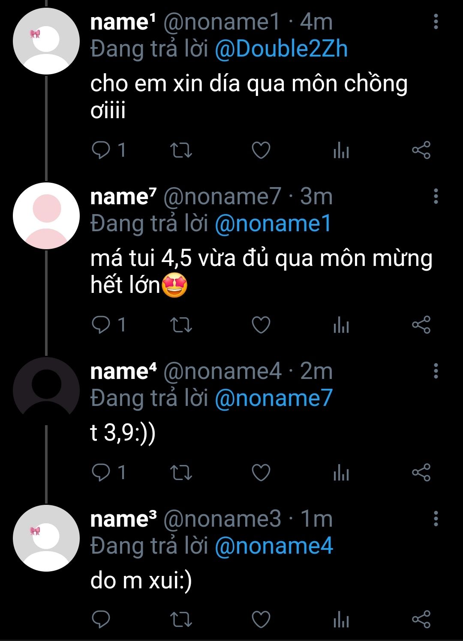Open more options menu on @noname4's tweet
Viewport: 463px width, 641px height.
436,371
